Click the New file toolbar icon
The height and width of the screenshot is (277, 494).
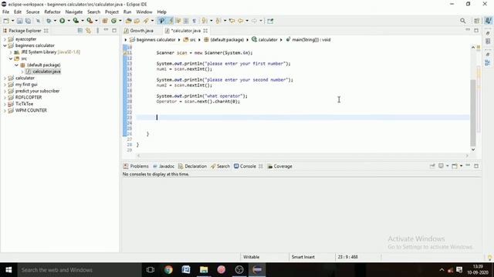(6, 21)
